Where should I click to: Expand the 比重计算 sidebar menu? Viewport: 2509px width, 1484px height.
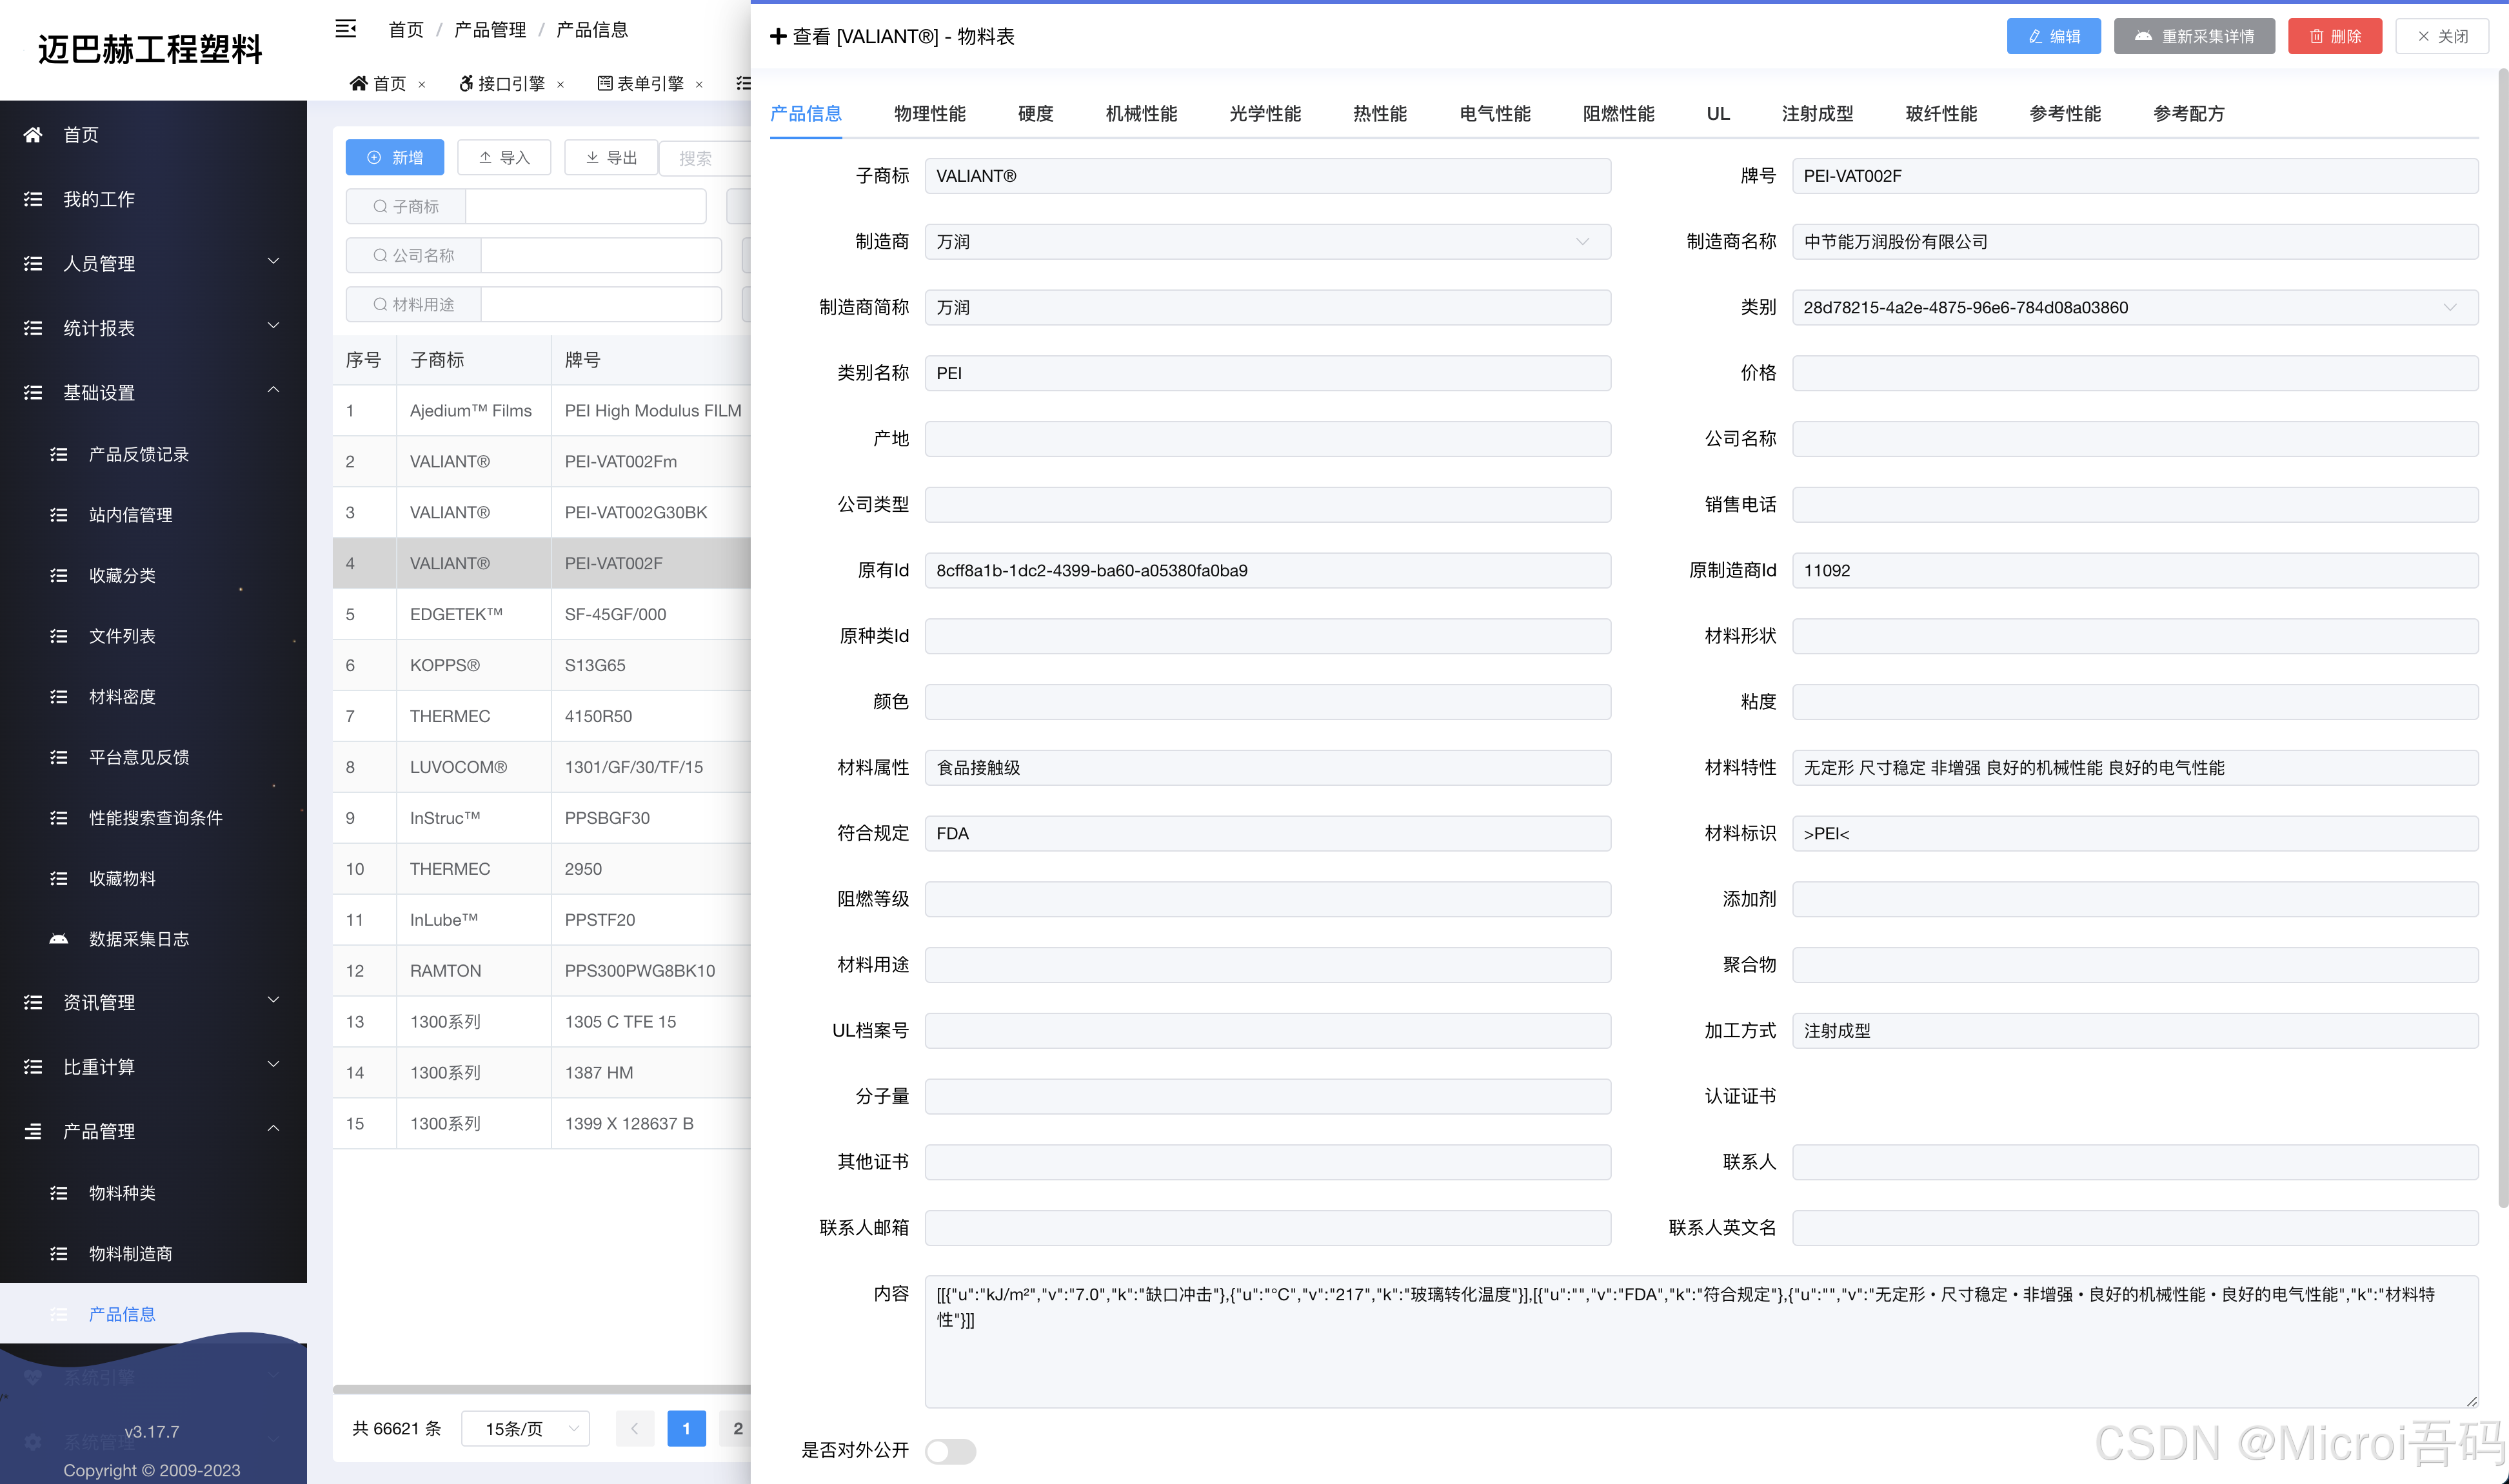click(x=153, y=1067)
